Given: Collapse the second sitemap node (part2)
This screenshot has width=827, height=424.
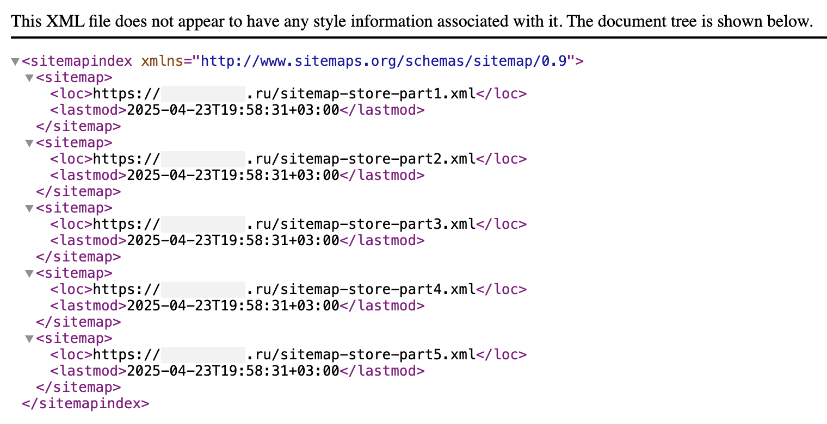Looking at the screenshot, I should 29,144.
